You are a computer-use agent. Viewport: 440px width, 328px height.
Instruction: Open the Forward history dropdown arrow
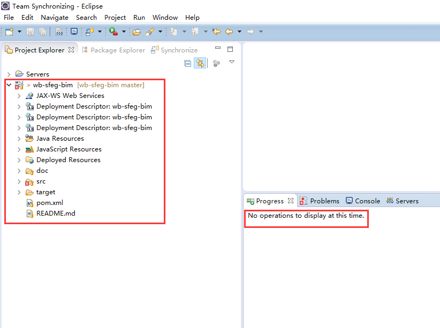[x=261, y=32]
